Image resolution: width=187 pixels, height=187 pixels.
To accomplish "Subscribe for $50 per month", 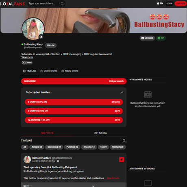I will pyautogui.click(x=74, y=81).
